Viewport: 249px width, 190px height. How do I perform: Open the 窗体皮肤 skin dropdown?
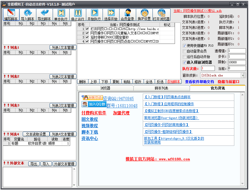coord(243,75)
